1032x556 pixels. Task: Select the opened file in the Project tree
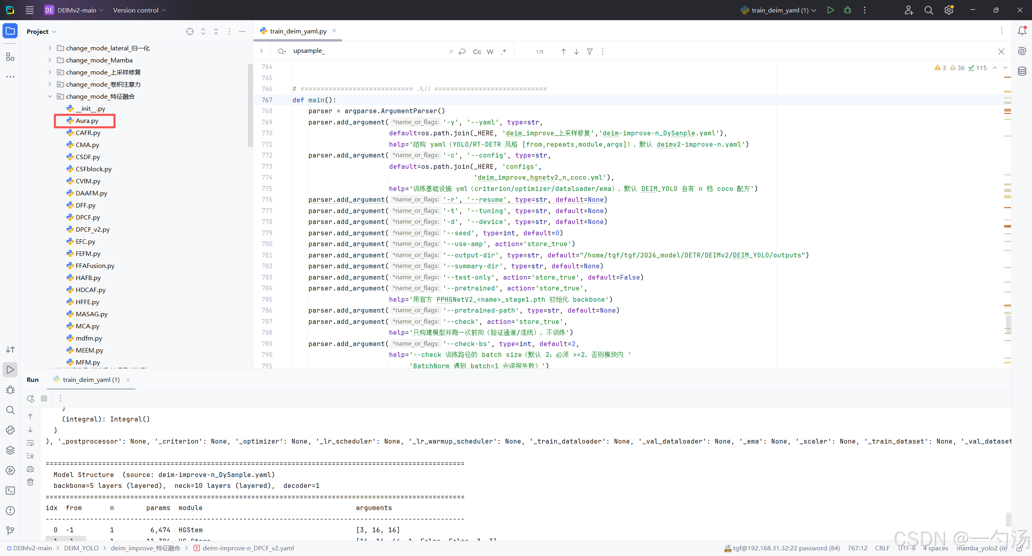tap(190, 31)
